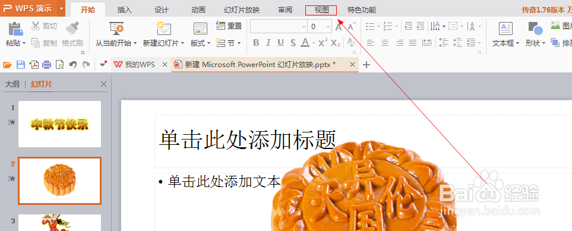
Task: Justify text alignment
Action: (x=413, y=43)
